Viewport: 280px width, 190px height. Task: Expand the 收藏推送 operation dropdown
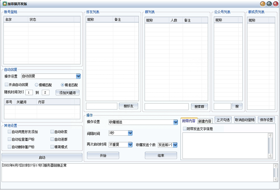[175, 122]
